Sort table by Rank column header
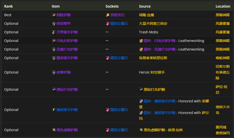The height and width of the screenshot is (138, 234). click(x=8, y=6)
